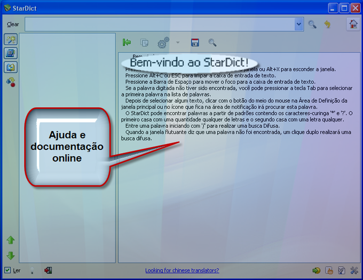Click the 'Bem-vindo ao StarDict!' heading text
Viewport: 363px width, 280px height.
coord(189,62)
